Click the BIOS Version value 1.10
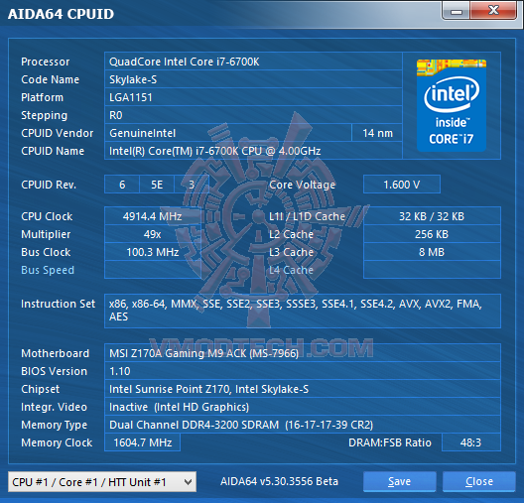Viewport: 524px width, 503px height. [303, 371]
